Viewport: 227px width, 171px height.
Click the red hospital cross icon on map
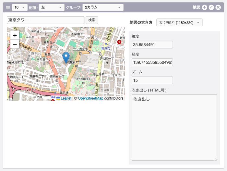pos(119,42)
